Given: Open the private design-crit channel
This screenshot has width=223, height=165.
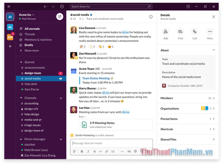Looking at the screenshot, I should pos(31,109).
